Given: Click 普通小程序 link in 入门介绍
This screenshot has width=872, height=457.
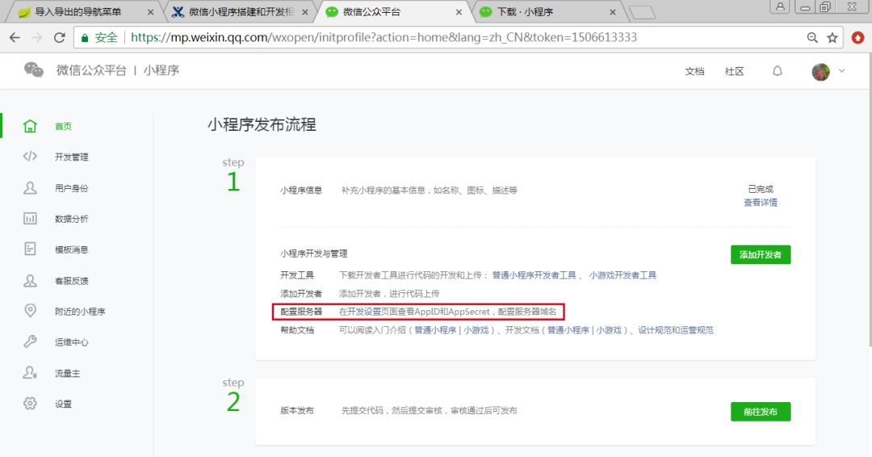Looking at the screenshot, I should (x=435, y=330).
